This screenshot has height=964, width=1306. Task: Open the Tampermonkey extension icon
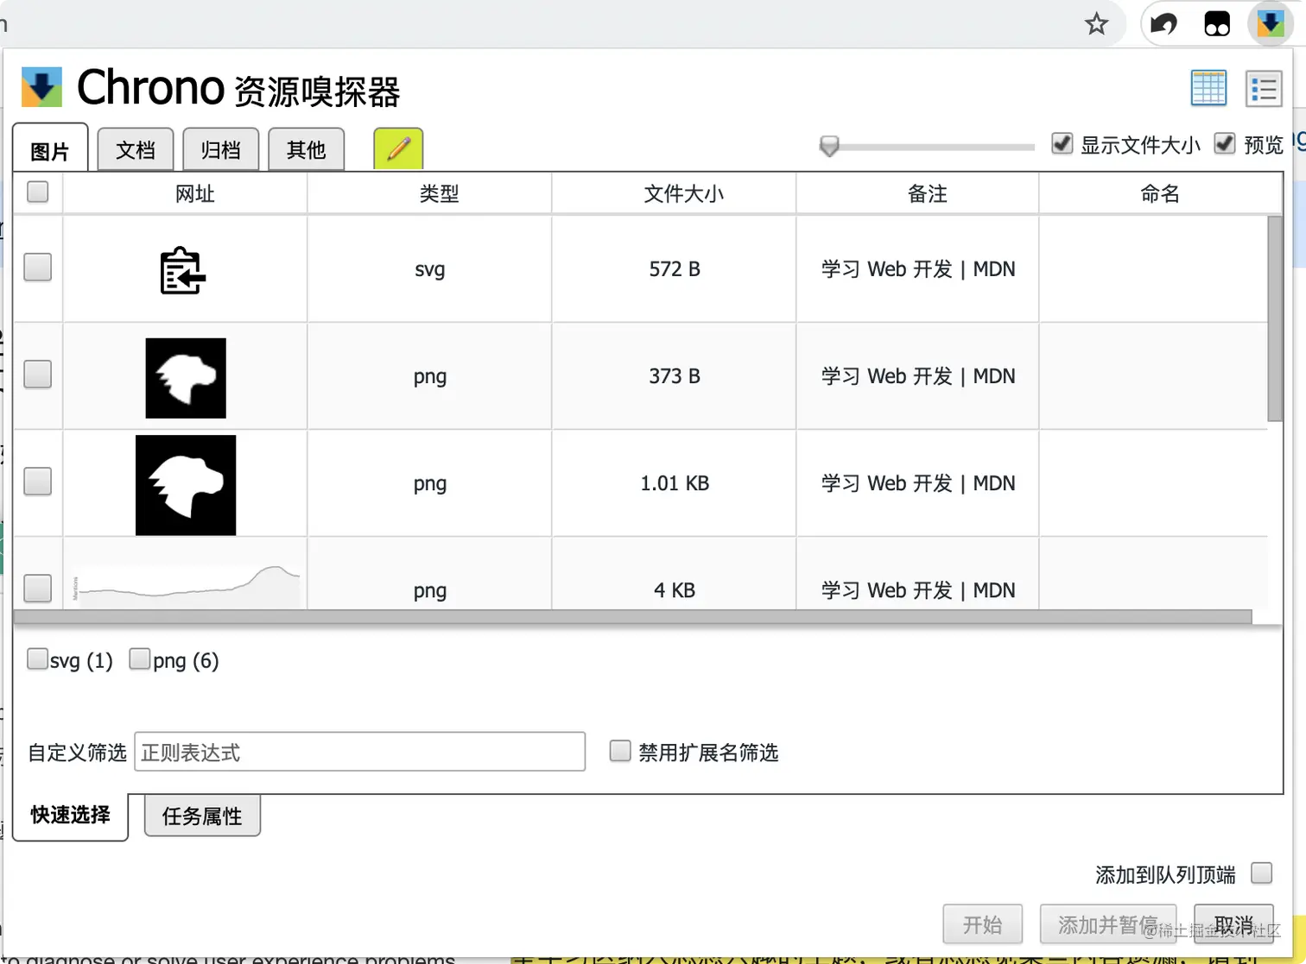pyautogui.click(x=1217, y=24)
